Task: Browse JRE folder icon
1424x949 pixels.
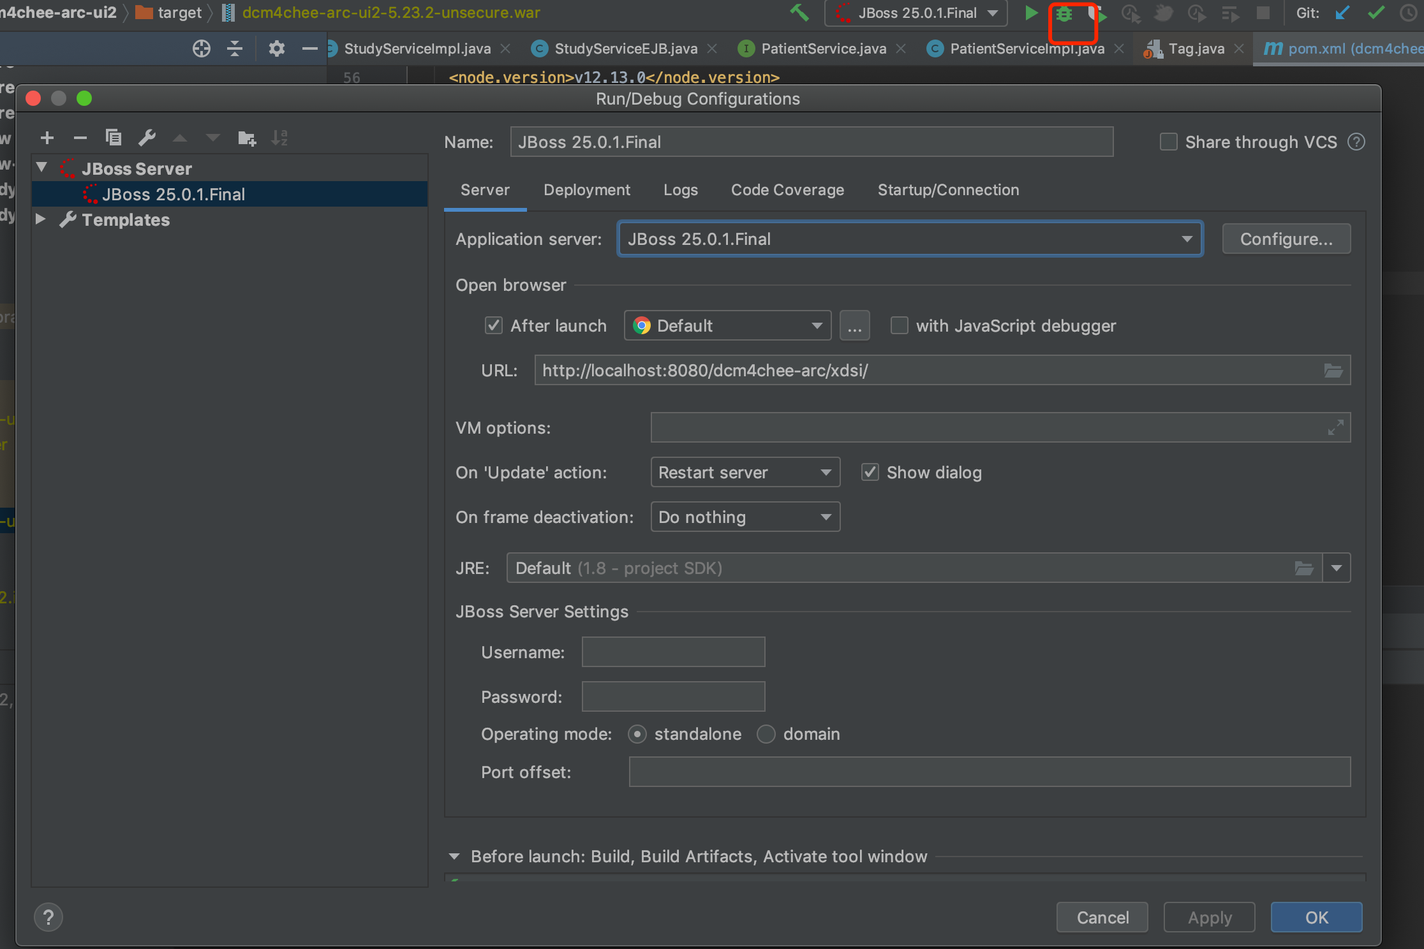Action: tap(1304, 568)
